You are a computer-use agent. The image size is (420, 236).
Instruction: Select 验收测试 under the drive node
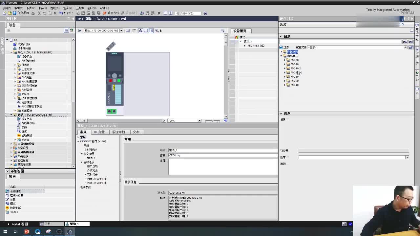[x=27, y=135]
